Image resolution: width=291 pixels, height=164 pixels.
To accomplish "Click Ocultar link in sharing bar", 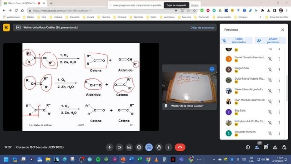I will (x=195, y=5).
